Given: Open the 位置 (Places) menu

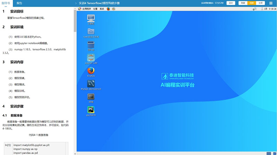Looking at the screenshot, I should coord(95,9).
